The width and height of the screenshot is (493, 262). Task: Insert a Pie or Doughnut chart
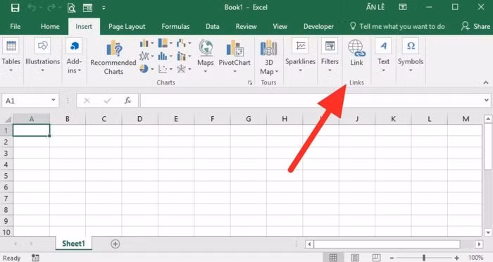pos(146,69)
